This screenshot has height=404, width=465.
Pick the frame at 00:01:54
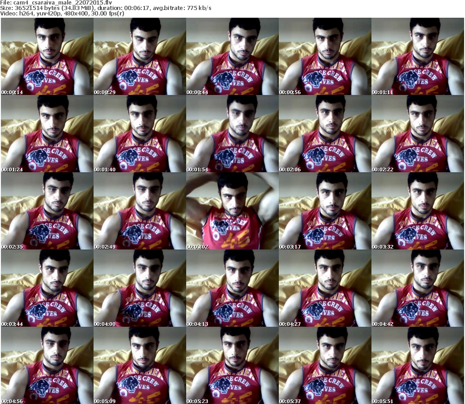click(x=232, y=134)
